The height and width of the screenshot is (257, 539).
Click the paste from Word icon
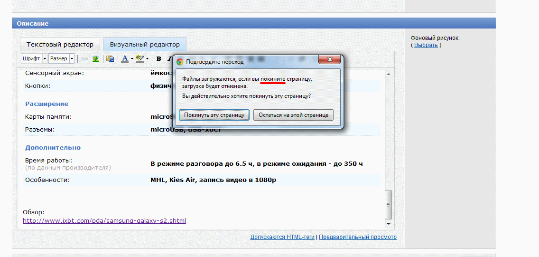pyautogui.click(x=110, y=59)
